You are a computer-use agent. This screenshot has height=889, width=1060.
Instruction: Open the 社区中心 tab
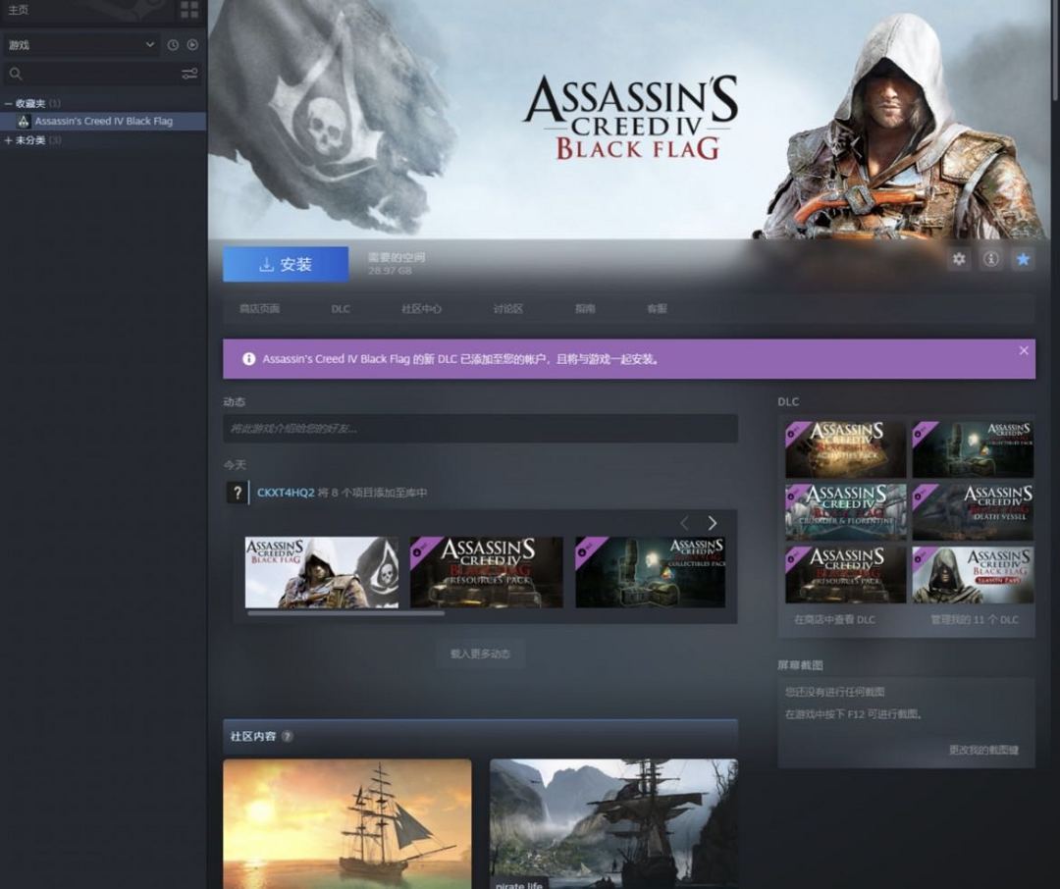tap(421, 309)
